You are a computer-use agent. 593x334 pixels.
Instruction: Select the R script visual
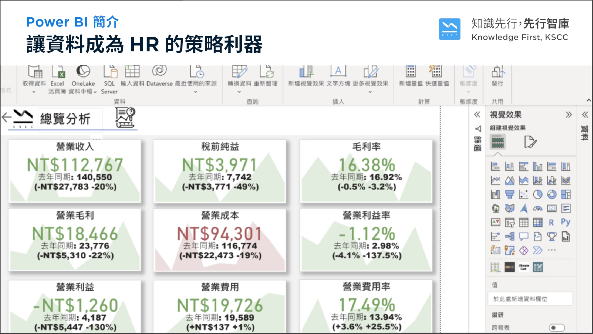pos(551,222)
